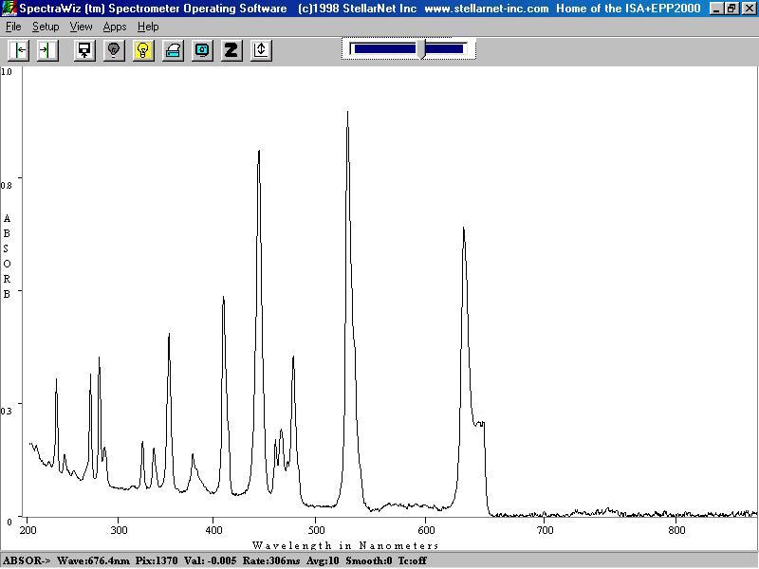Click the Z zoom toolbar icon
This screenshot has height=569, width=759.
pyautogui.click(x=231, y=50)
